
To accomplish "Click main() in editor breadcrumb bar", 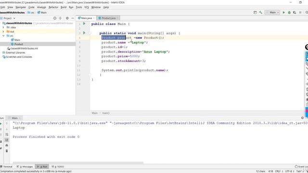I will tap(106, 113).
